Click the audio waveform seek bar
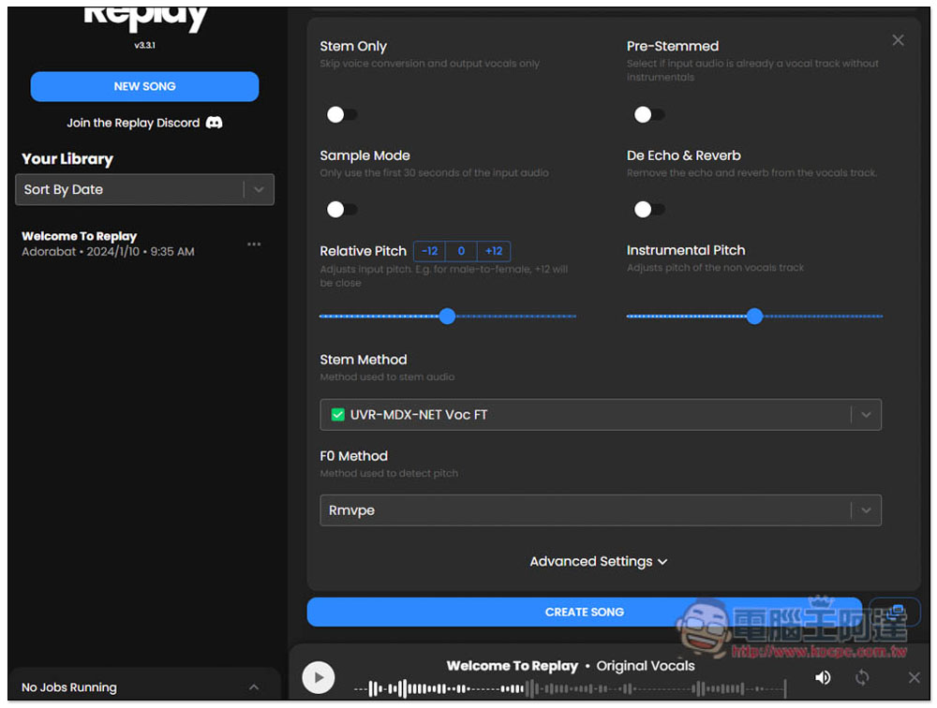This screenshot has width=937, height=708. [x=570, y=689]
